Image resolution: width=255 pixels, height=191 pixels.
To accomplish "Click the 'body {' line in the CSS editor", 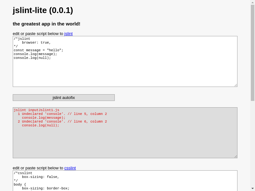I will (20, 185).
